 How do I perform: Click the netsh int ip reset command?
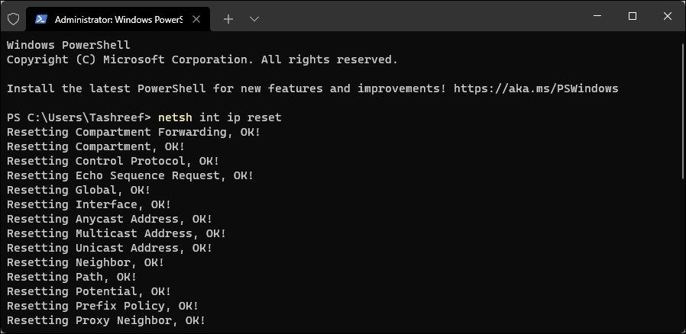pyautogui.click(x=219, y=117)
